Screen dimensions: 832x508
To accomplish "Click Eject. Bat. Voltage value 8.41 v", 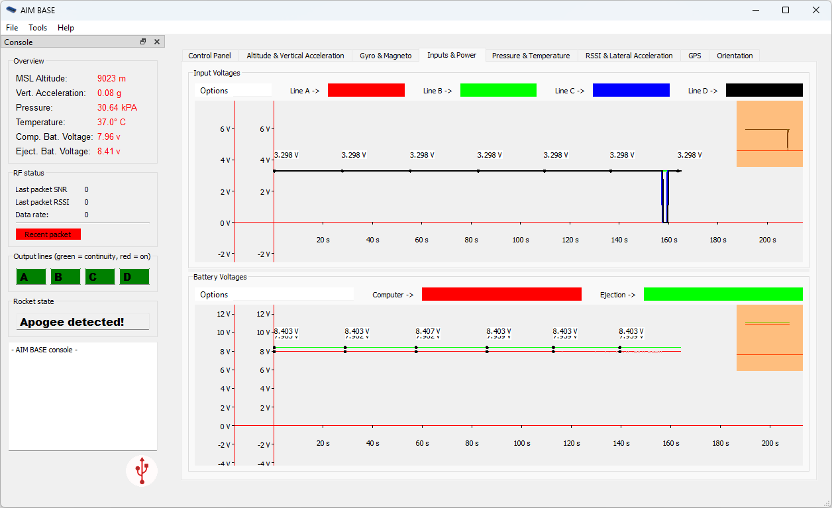I will [109, 151].
